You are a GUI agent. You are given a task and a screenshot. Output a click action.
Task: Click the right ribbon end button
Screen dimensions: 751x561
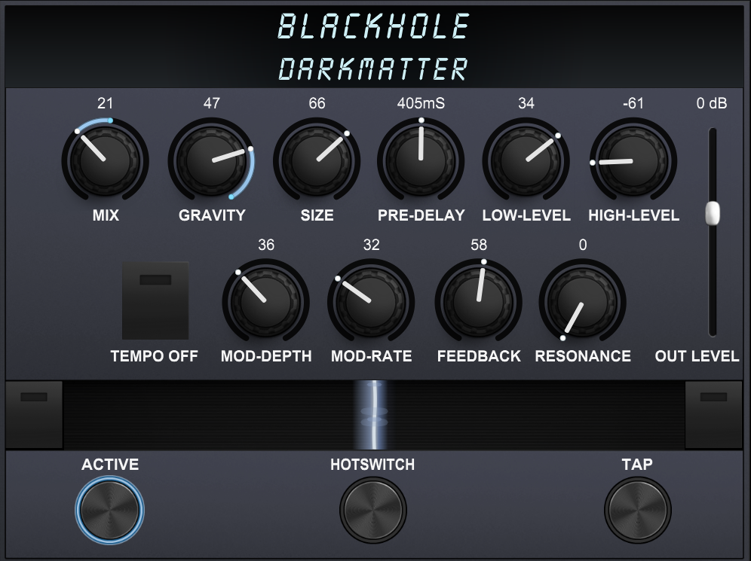coord(713,415)
